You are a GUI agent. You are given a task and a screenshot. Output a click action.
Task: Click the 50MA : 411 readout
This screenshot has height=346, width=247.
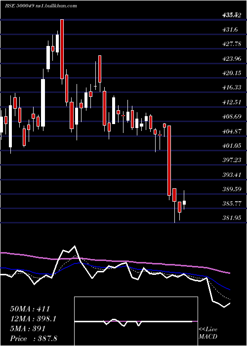[30, 309]
